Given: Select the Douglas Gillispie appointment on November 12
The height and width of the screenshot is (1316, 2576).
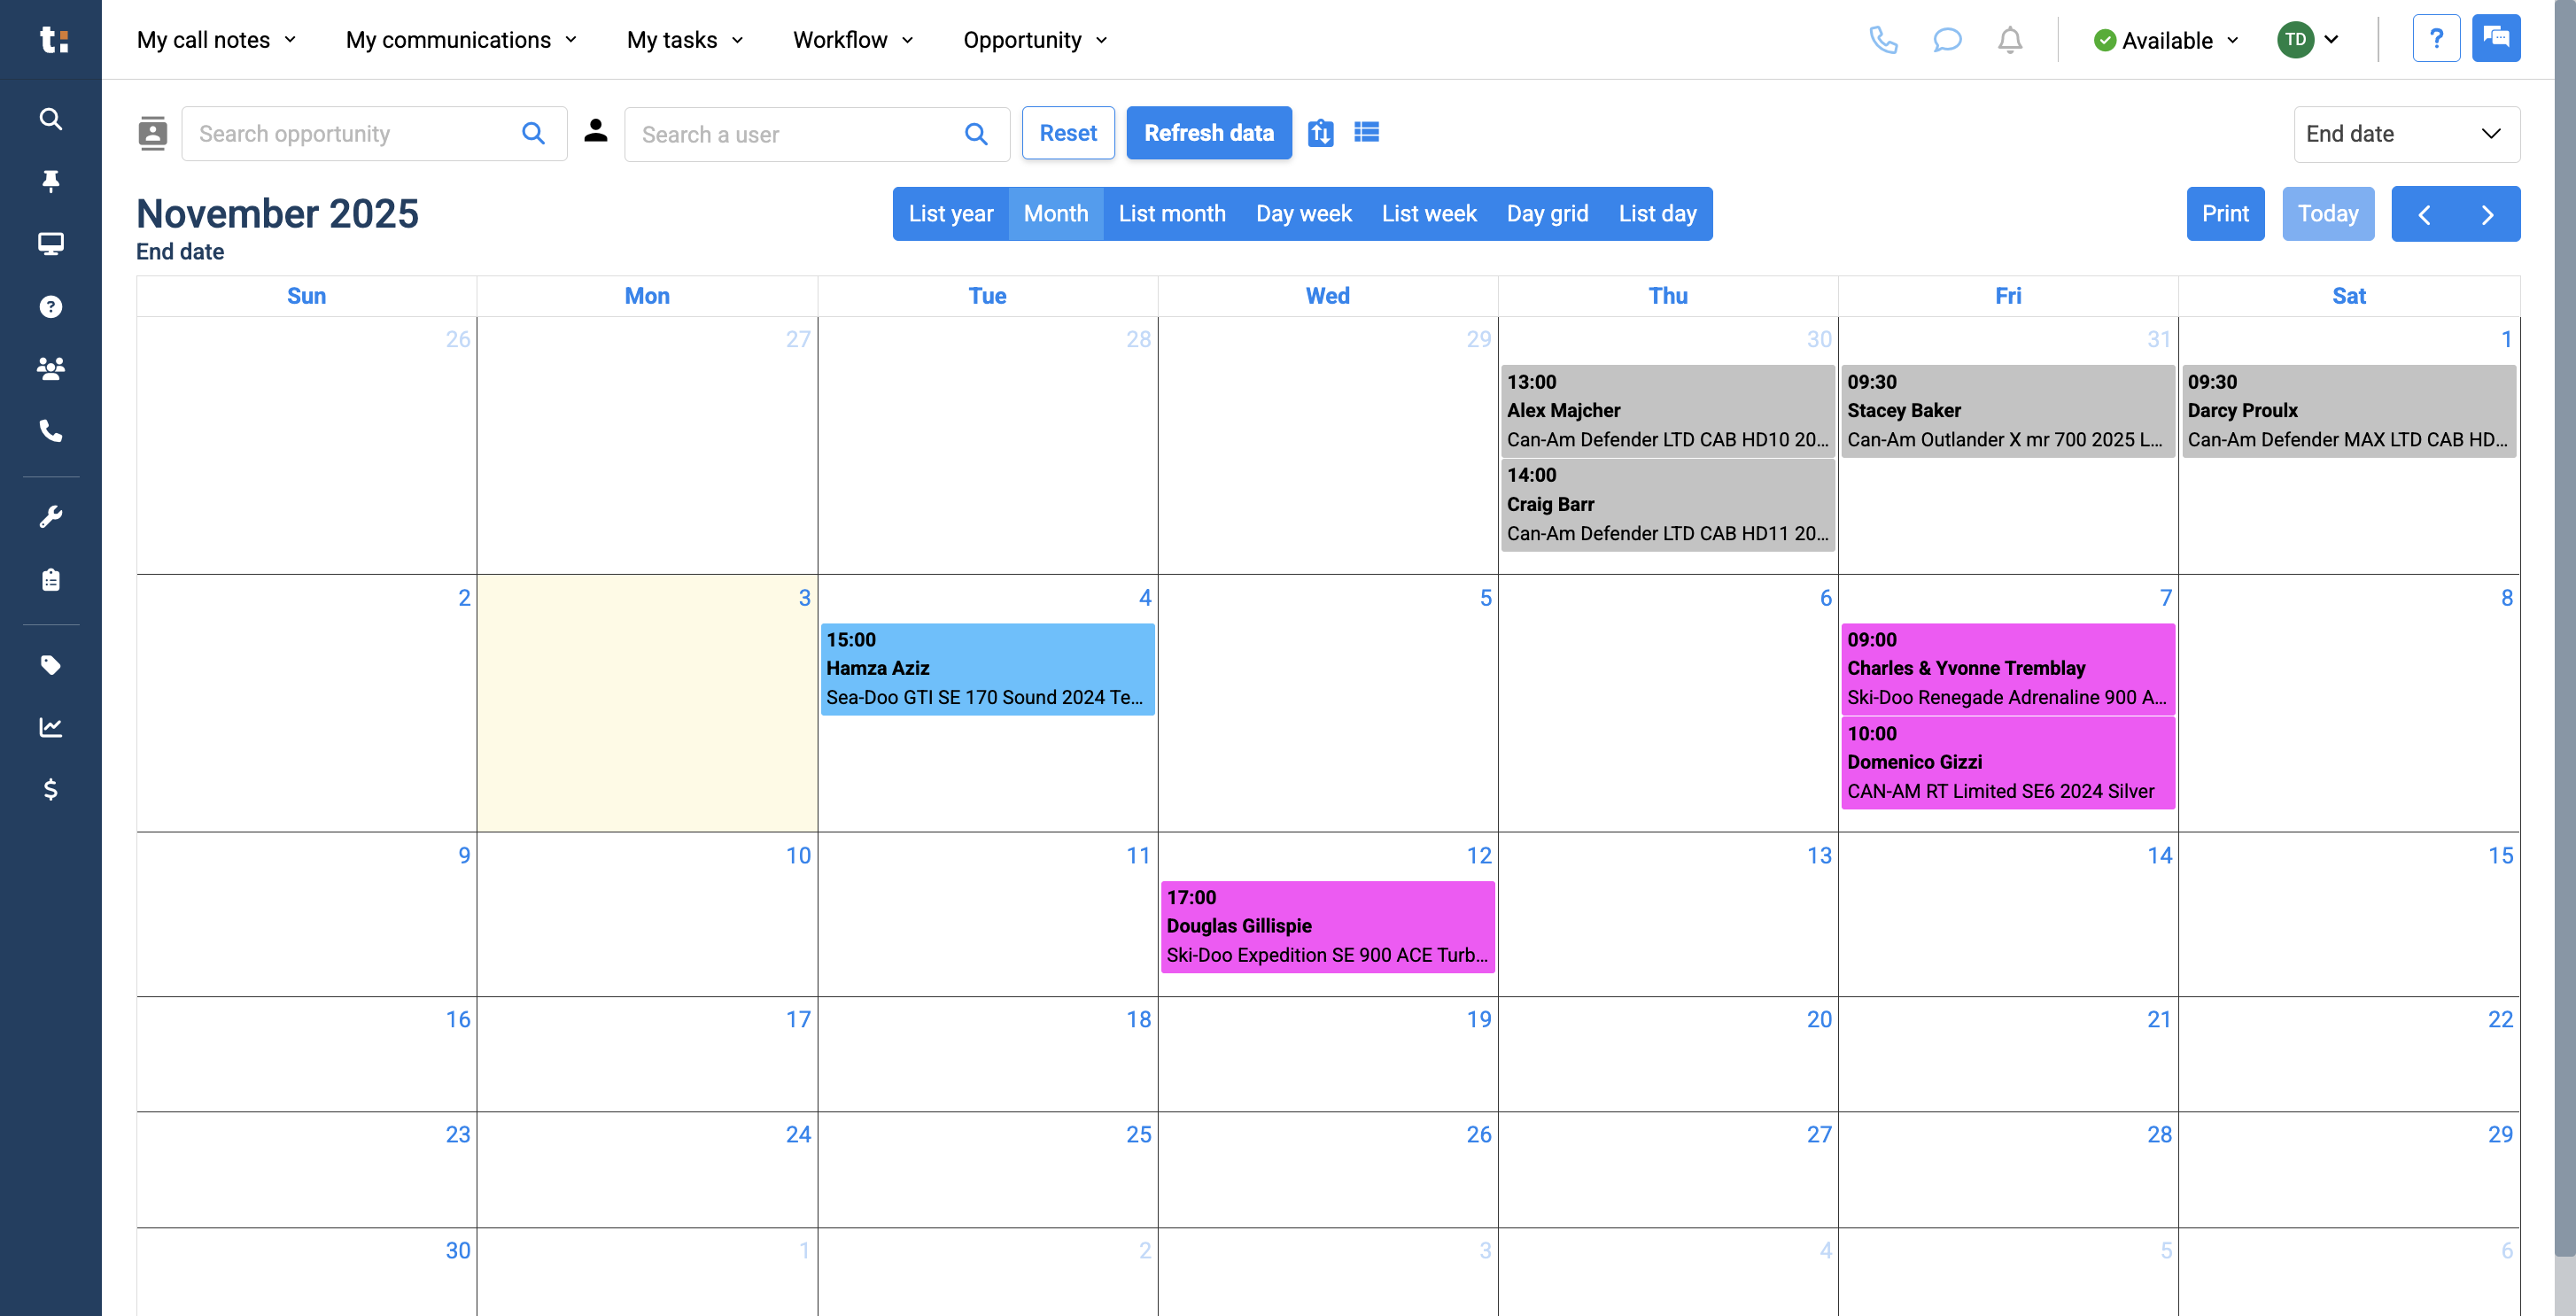Looking at the screenshot, I should tap(1327, 926).
